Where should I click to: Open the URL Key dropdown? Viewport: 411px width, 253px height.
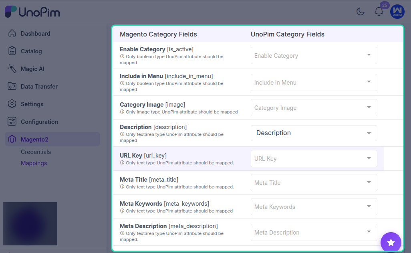click(x=314, y=158)
